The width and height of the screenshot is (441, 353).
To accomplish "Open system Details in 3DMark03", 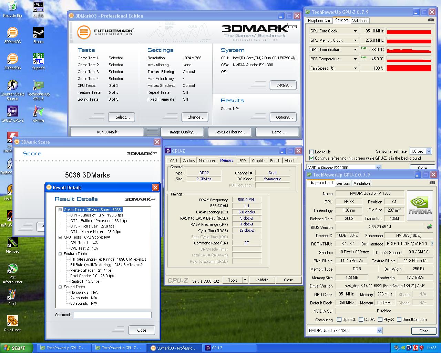I will pyautogui.click(x=284, y=85).
